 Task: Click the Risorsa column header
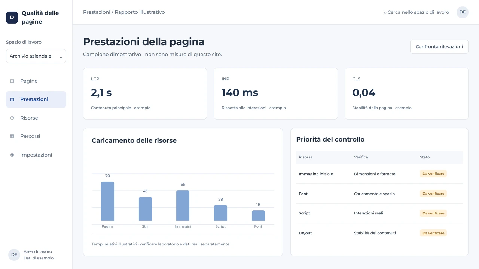pyautogui.click(x=306, y=157)
